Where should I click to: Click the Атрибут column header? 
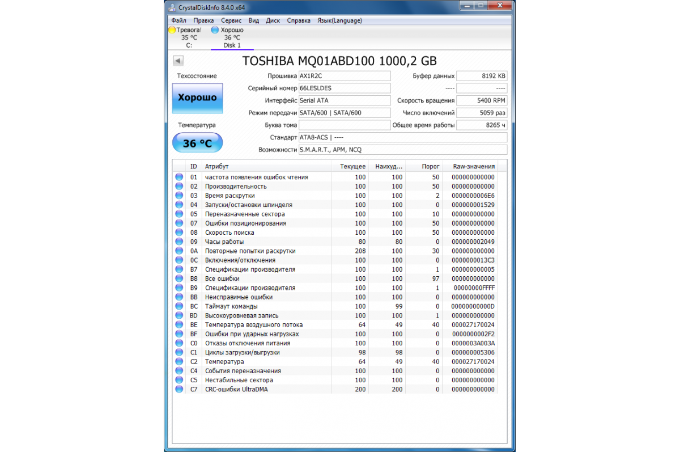266,167
